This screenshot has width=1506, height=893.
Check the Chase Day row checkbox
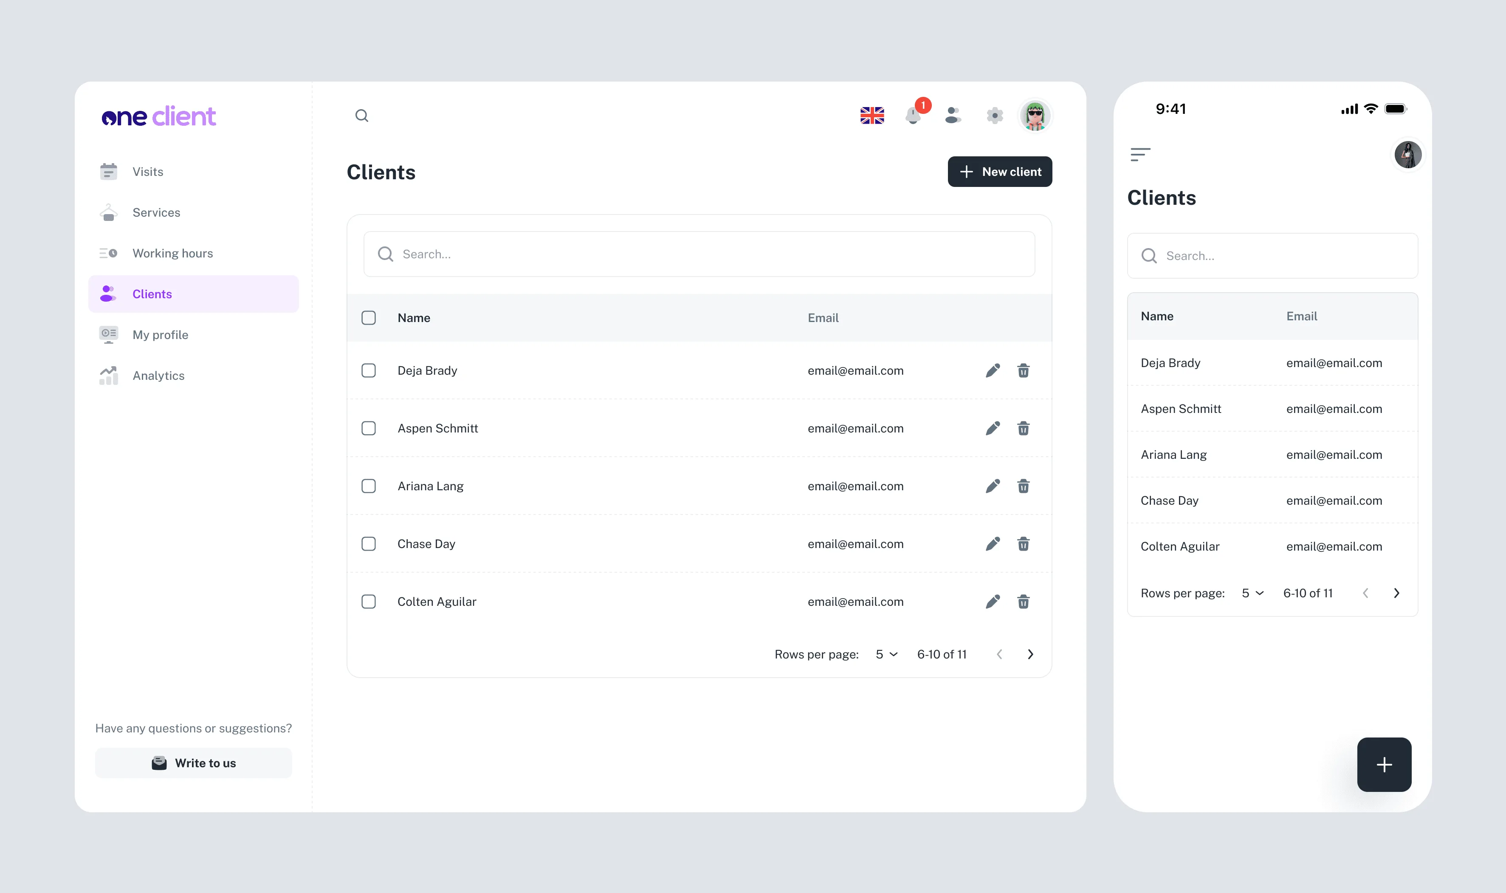pyautogui.click(x=369, y=543)
